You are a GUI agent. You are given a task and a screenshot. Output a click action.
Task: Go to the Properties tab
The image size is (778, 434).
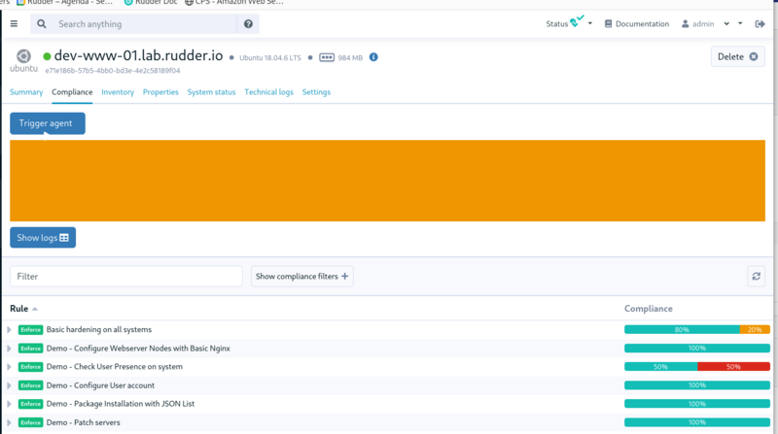click(160, 92)
